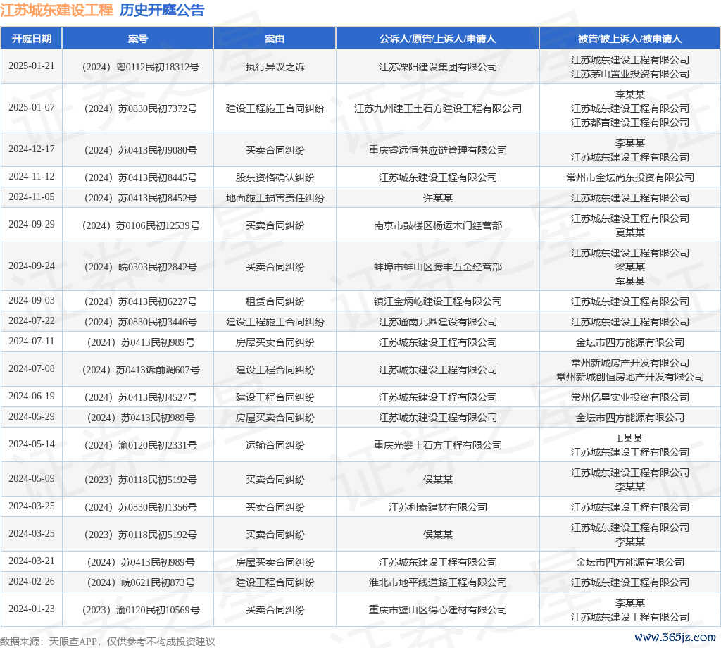
Task: Select the date 2024-05-09
Action: tap(31, 479)
